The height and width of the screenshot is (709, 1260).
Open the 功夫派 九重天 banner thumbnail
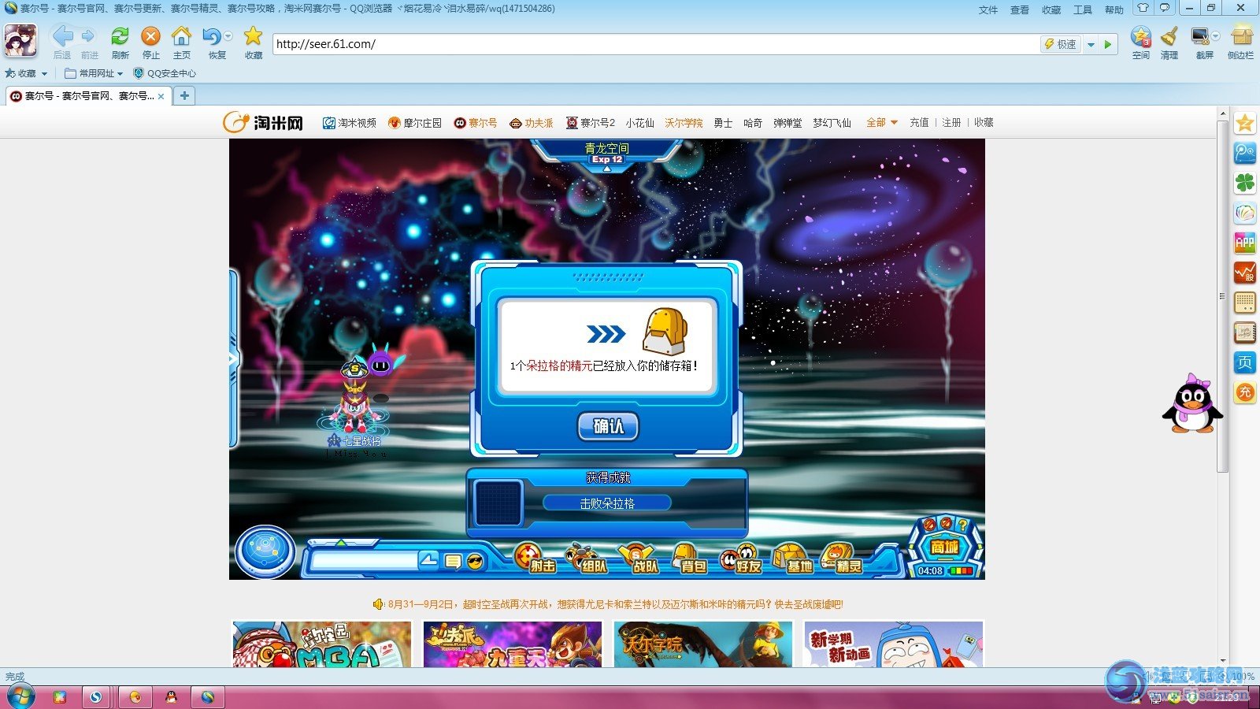click(x=512, y=644)
